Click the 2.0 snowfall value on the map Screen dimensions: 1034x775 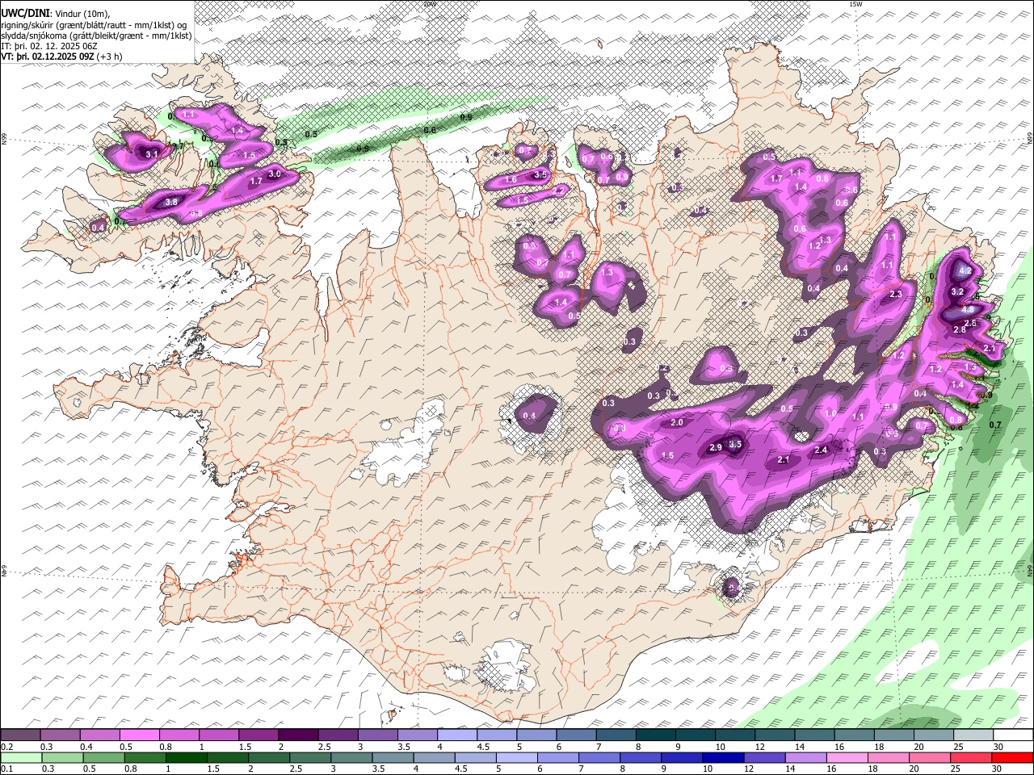678,423
